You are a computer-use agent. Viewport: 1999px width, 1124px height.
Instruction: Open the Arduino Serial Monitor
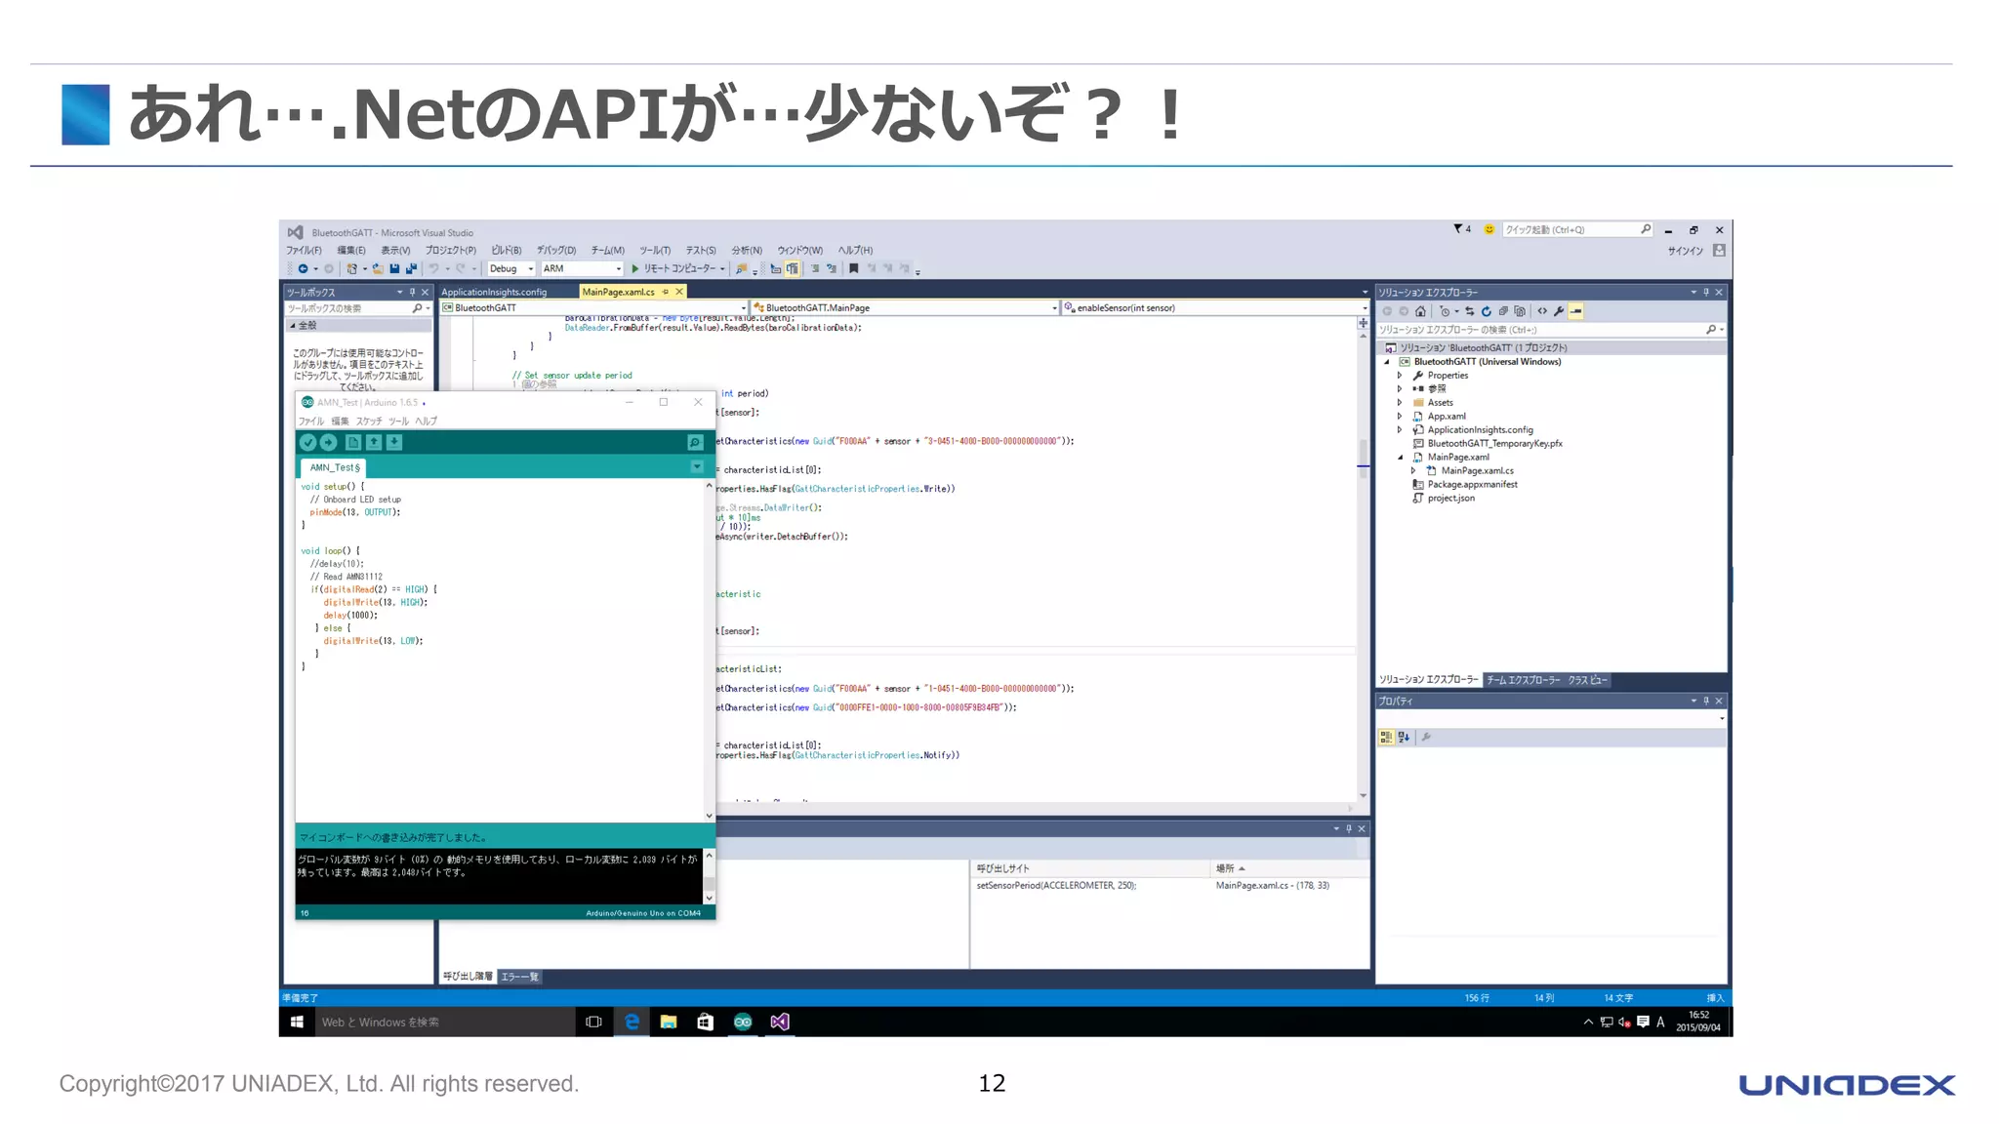tap(695, 442)
